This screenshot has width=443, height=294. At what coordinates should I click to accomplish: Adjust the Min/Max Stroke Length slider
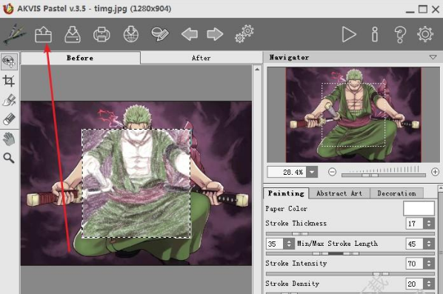(350, 253)
